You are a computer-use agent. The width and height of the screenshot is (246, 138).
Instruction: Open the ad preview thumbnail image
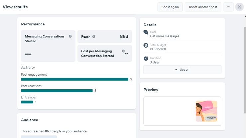click(x=206, y=111)
